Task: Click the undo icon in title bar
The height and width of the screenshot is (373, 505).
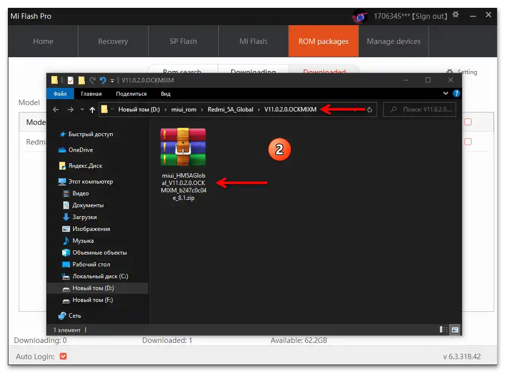Action: [x=103, y=80]
